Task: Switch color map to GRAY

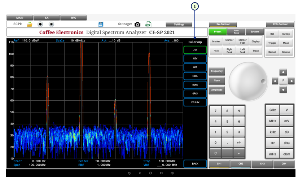Action: (x=195, y=93)
